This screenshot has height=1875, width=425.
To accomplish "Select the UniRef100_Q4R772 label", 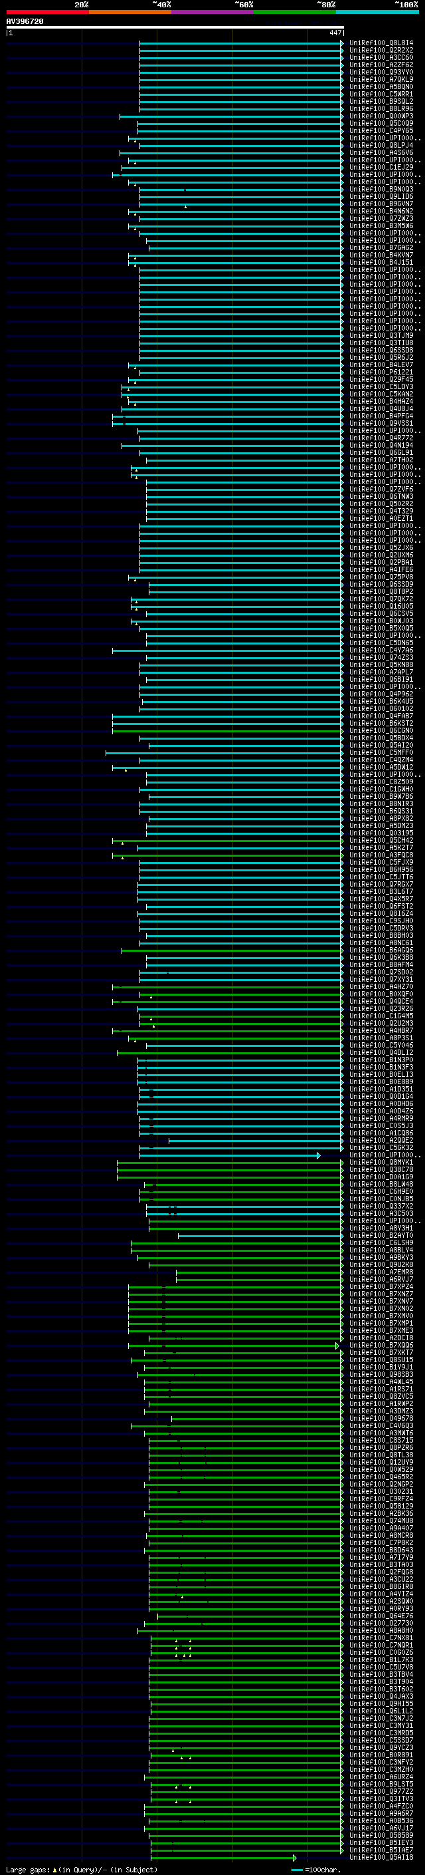I will (x=381, y=438).
